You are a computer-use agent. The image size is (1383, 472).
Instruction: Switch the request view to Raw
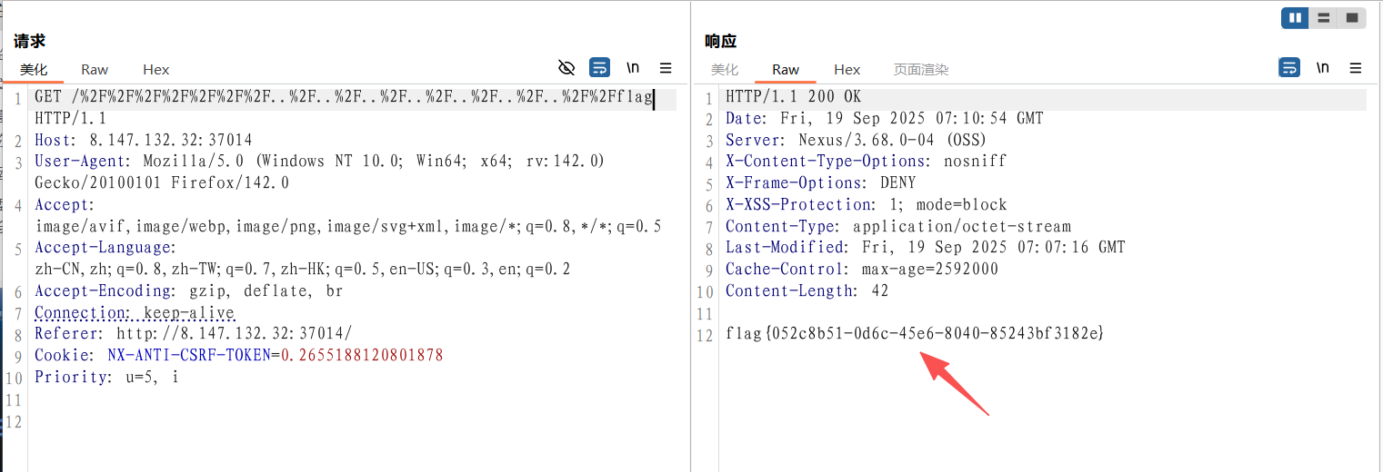95,70
